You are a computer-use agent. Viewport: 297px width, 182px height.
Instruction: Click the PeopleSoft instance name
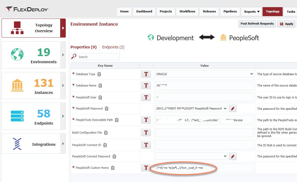pos(244,38)
